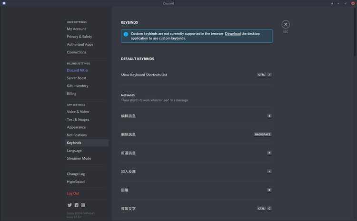Click the 回覆 keybind row label
Image resolution: width=357 pixels, height=221 pixels.
125,190
